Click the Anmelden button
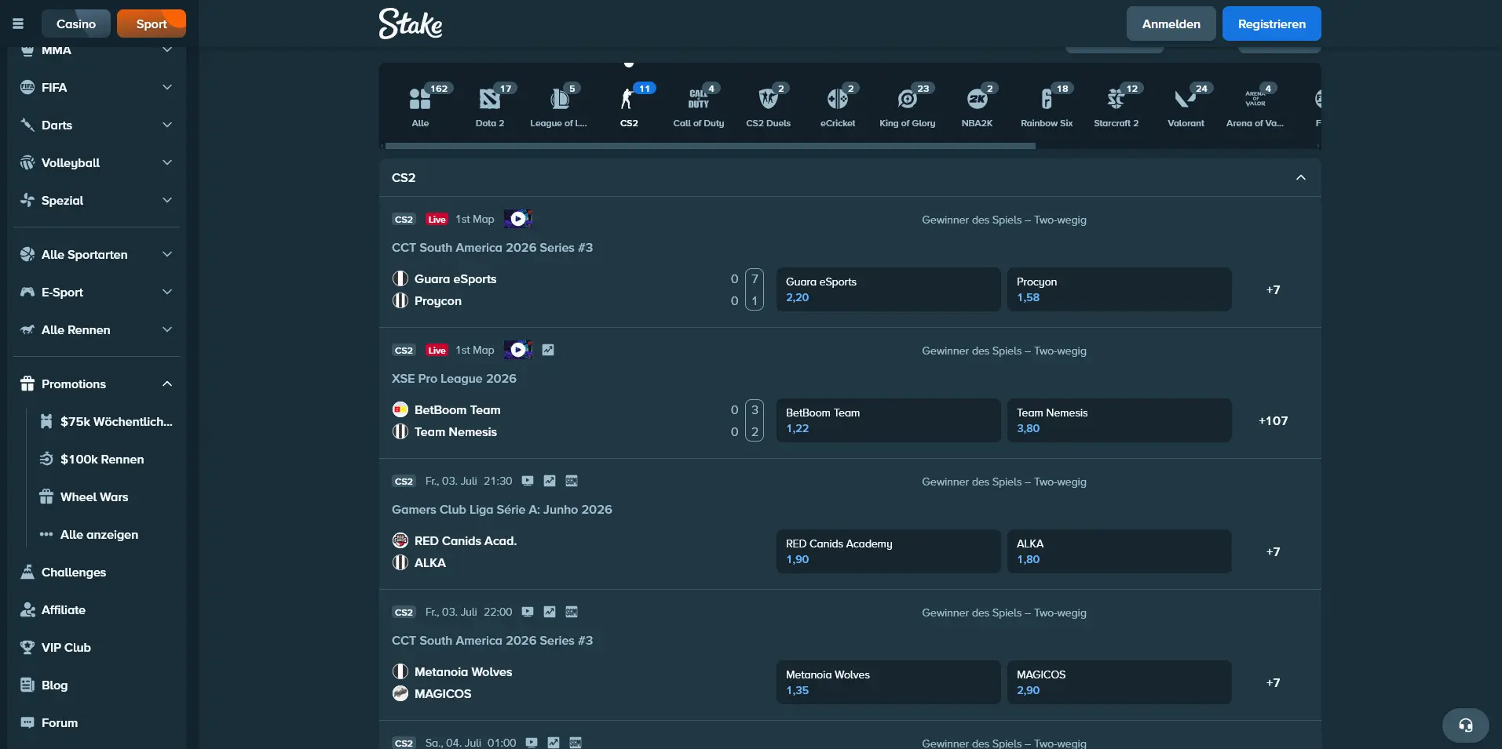1502x749 pixels. [1171, 24]
